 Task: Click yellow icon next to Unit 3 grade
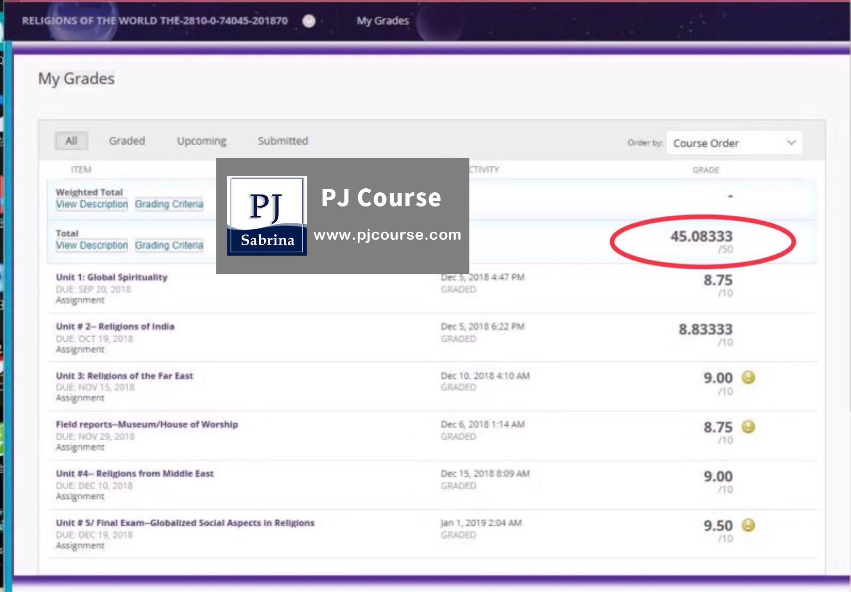coord(748,377)
